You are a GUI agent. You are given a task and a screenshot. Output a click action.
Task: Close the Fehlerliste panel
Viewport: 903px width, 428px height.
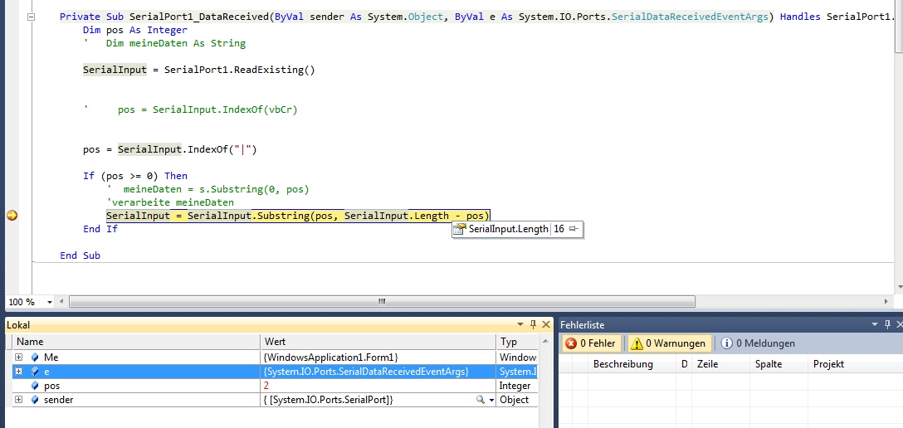pyautogui.click(x=899, y=325)
